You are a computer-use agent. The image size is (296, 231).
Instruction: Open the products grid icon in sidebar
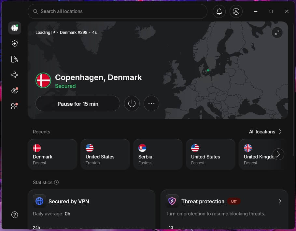[x=15, y=106]
